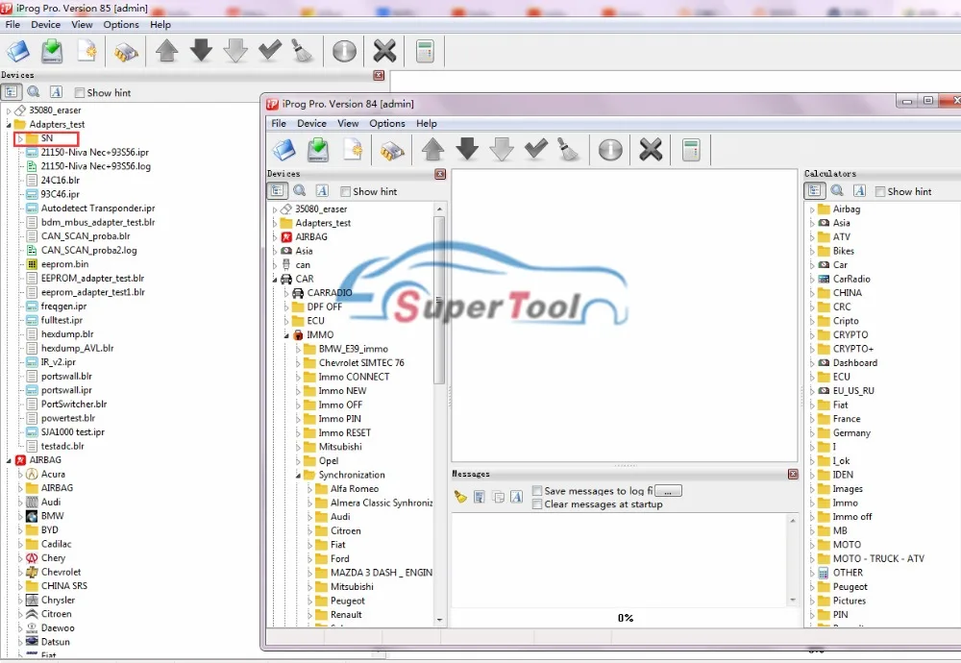Click the Messages text area scrollbar up arrow
Screen dimensions: 961x663
pyautogui.click(x=793, y=521)
